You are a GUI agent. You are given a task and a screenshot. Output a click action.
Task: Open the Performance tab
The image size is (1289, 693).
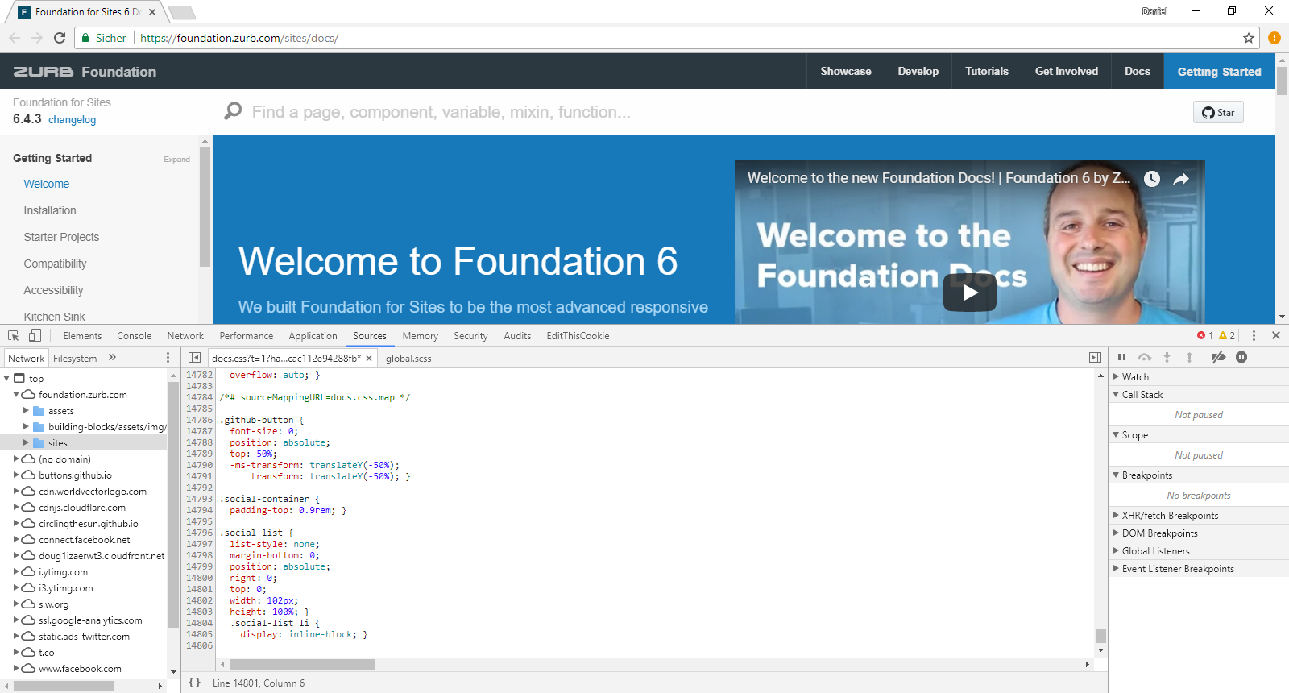click(x=246, y=336)
